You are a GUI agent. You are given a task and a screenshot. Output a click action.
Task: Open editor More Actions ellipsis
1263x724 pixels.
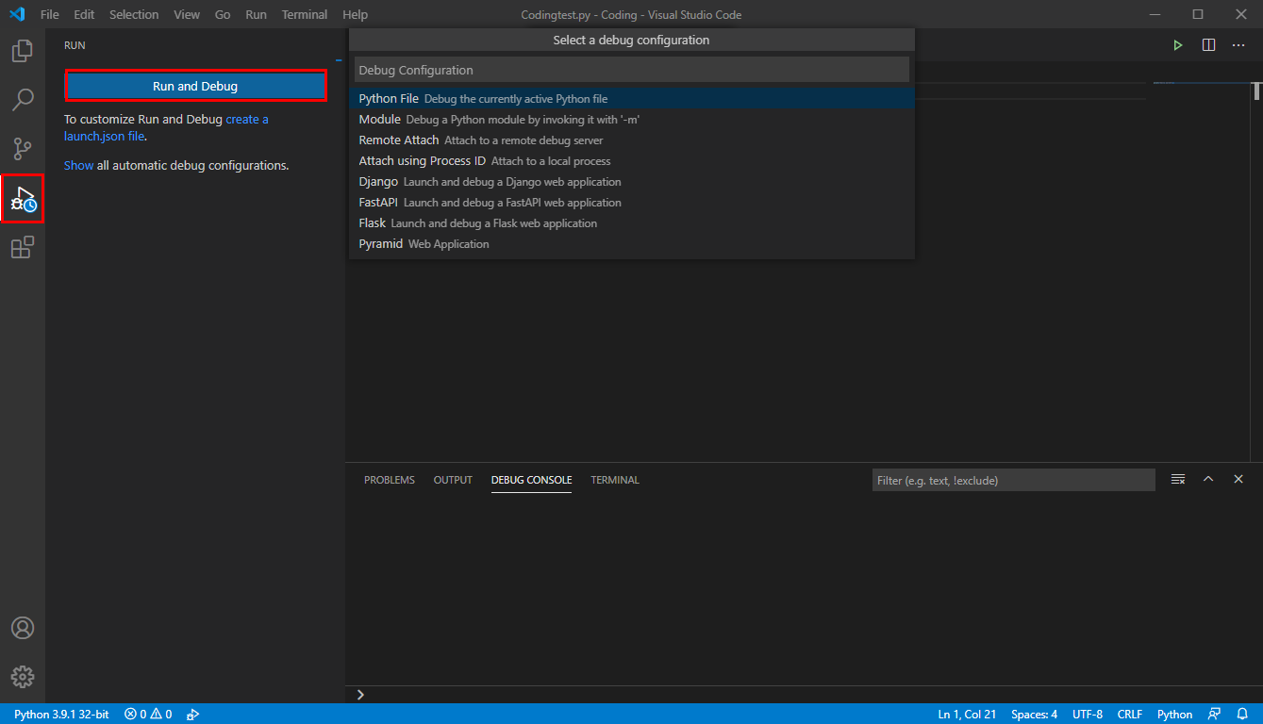(x=1238, y=45)
